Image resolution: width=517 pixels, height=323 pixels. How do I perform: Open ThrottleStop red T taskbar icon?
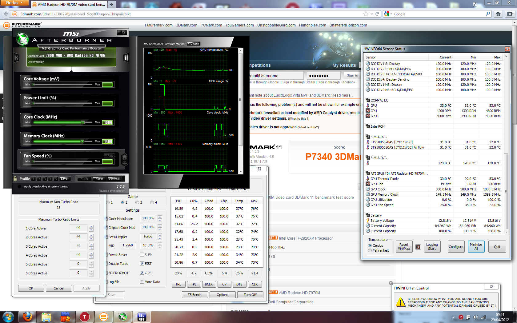coord(85,317)
